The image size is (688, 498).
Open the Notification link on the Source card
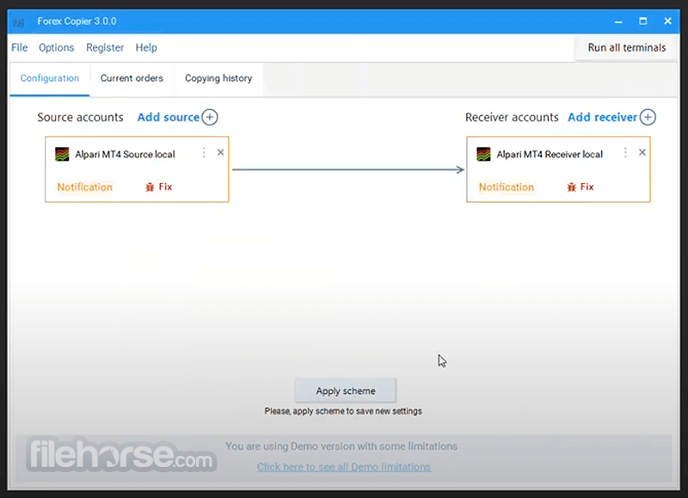(84, 188)
